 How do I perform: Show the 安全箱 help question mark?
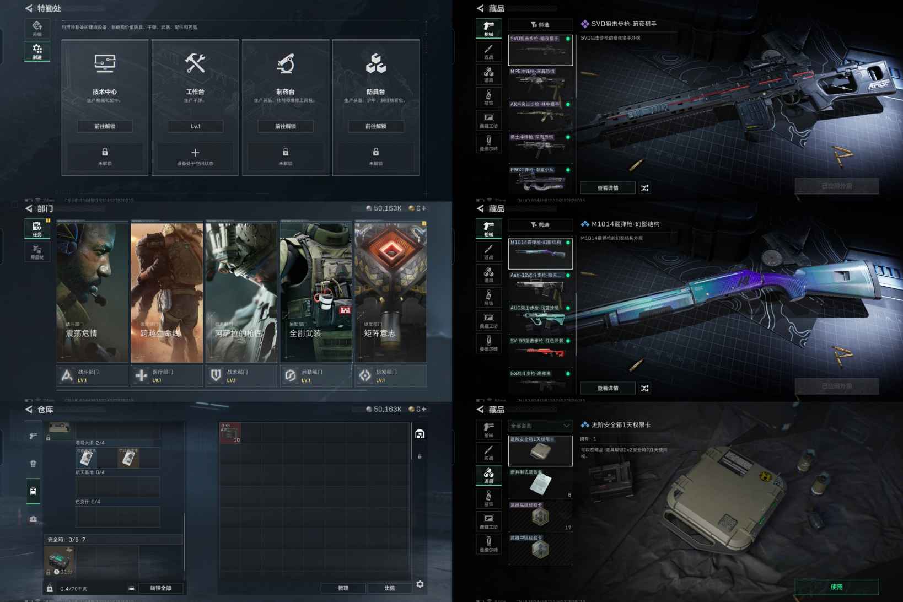[x=84, y=540]
